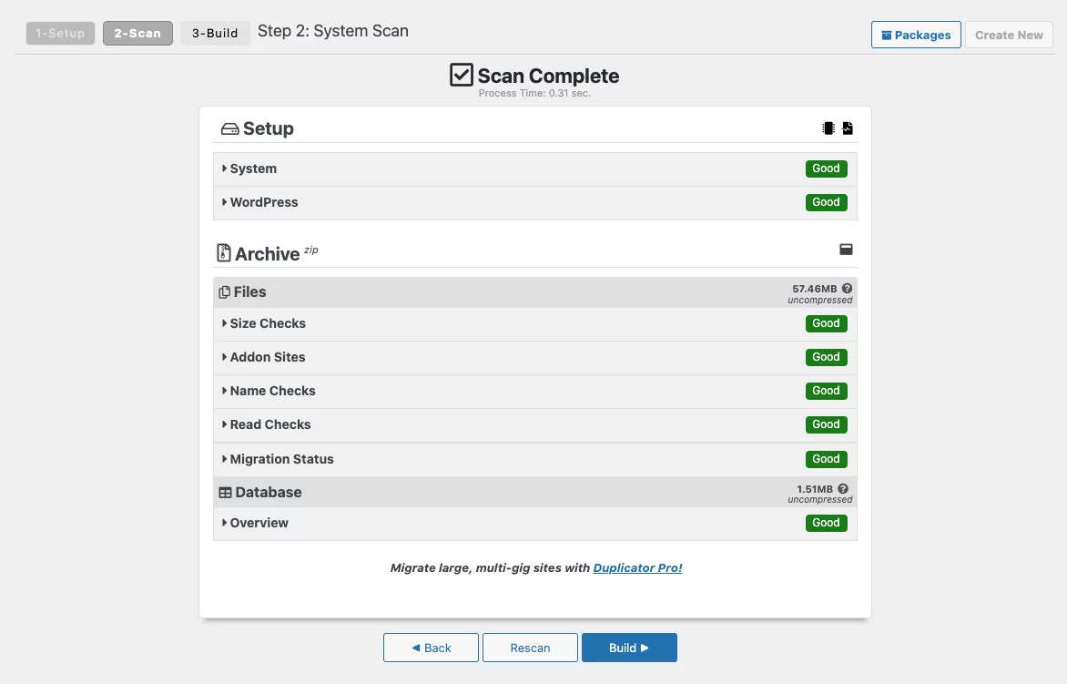Viewport: 1067px width, 684px height.
Task: Click the Good badge for Size Checks
Action: (x=826, y=323)
